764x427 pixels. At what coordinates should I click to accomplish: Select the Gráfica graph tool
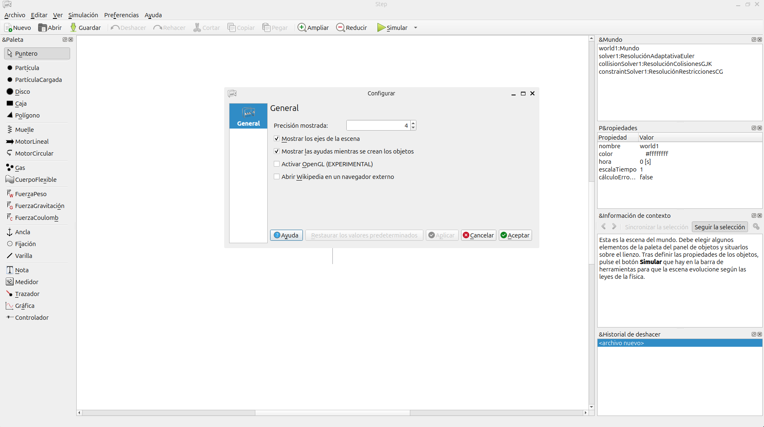pyautogui.click(x=25, y=306)
